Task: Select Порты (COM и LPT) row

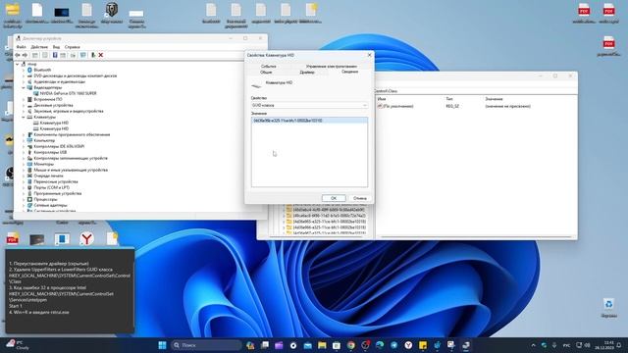Action: [x=51, y=187]
